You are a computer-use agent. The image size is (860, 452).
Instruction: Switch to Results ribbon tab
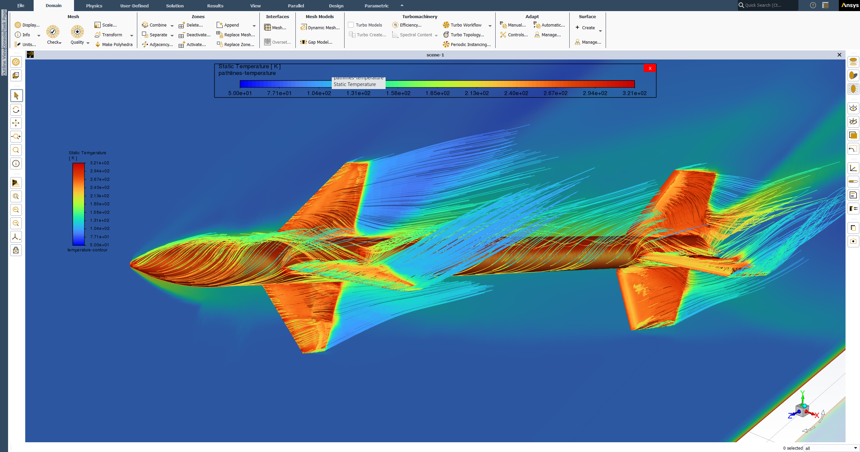[215, 5]
